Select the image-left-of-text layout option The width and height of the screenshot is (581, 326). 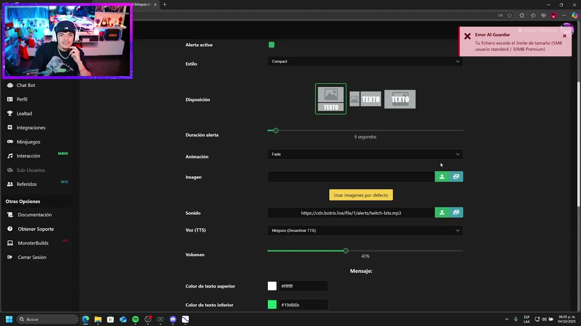click(365, 99)
